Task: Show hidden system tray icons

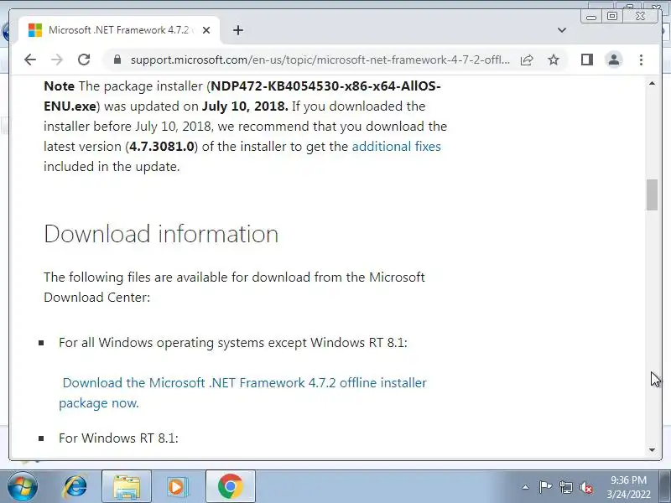Action: click(x=526, y=487)
